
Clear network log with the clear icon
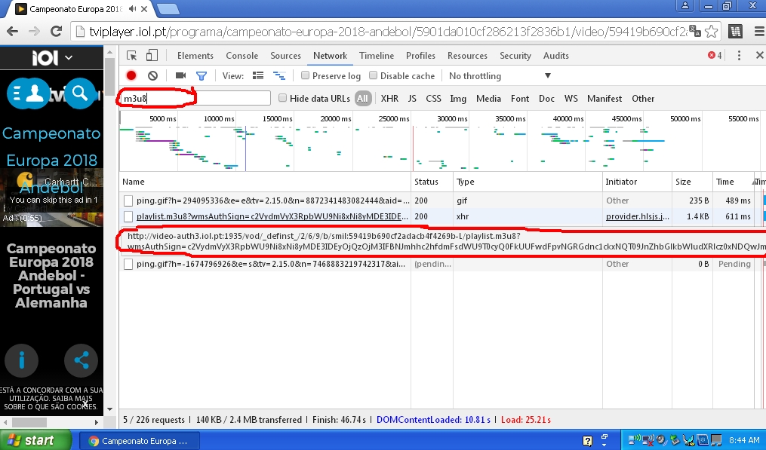point(153,75)
